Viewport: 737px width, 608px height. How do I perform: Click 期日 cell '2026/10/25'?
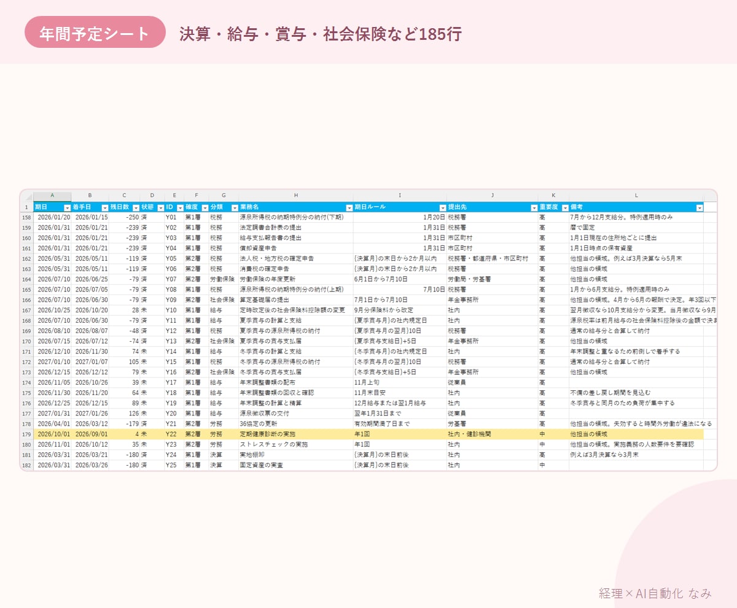pyautogui.click(x=52, y=310)
